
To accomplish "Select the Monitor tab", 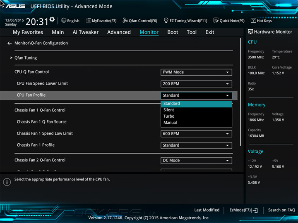I will tap(149, 32).
